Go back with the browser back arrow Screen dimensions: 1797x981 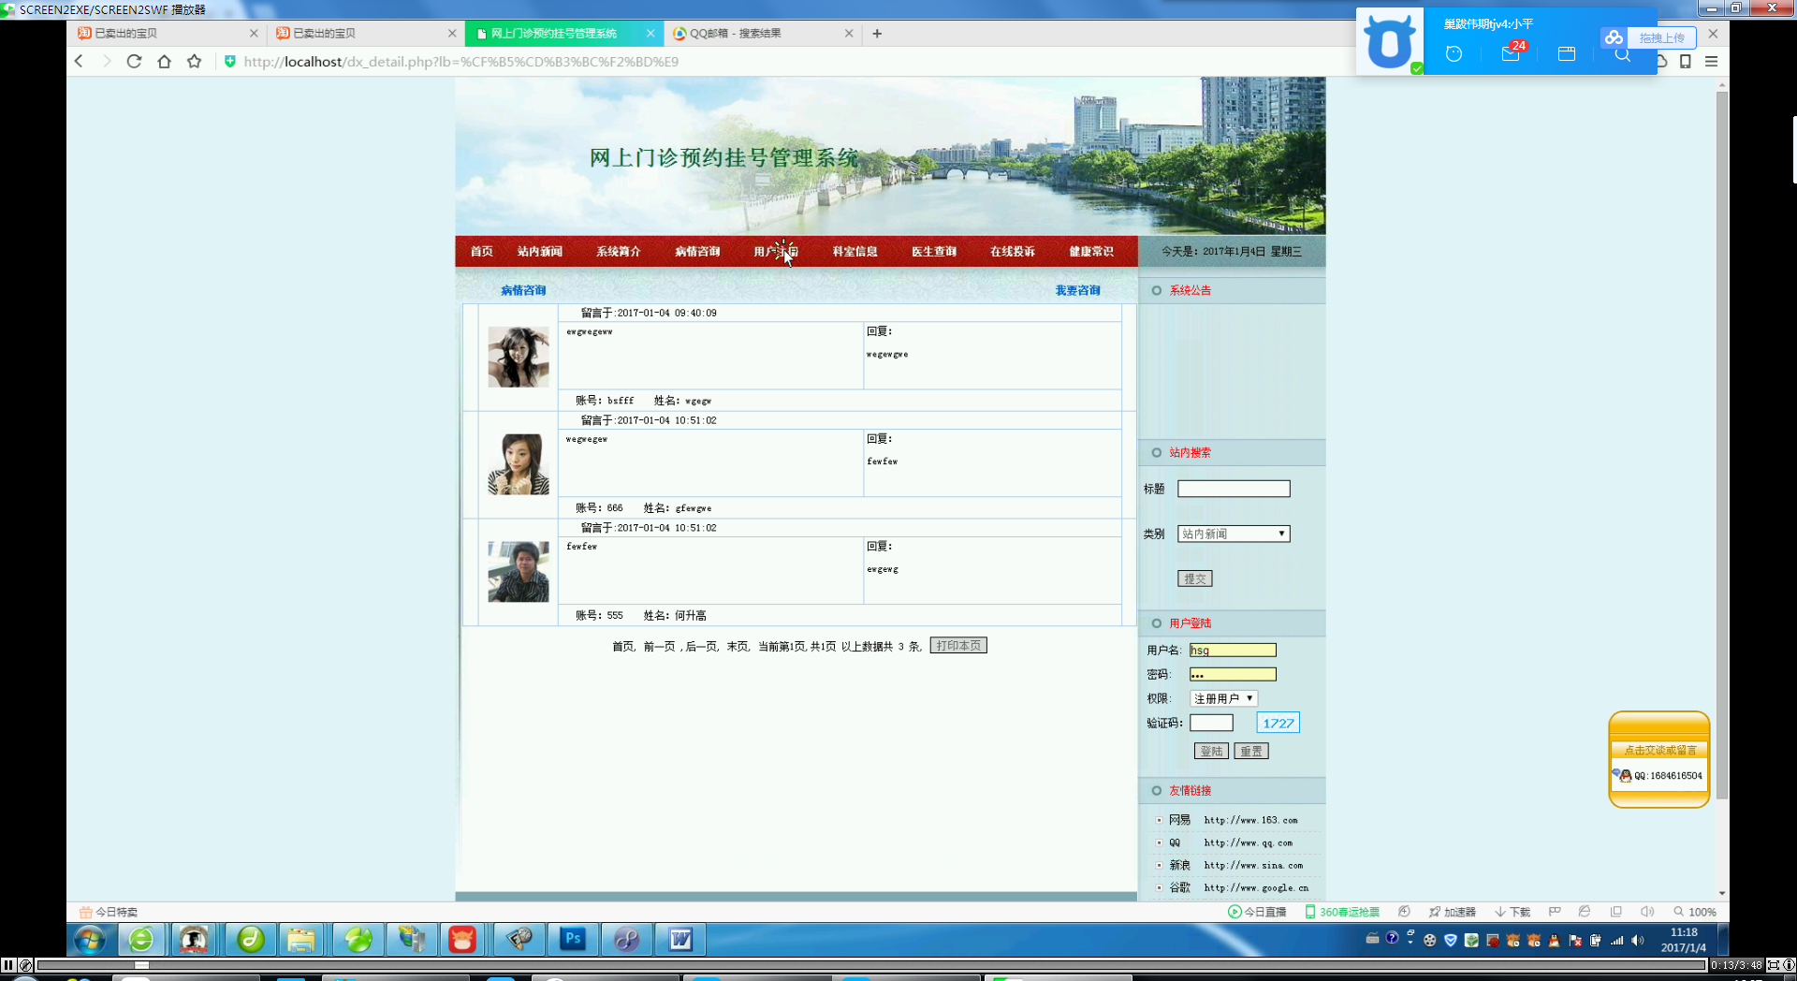79,61
